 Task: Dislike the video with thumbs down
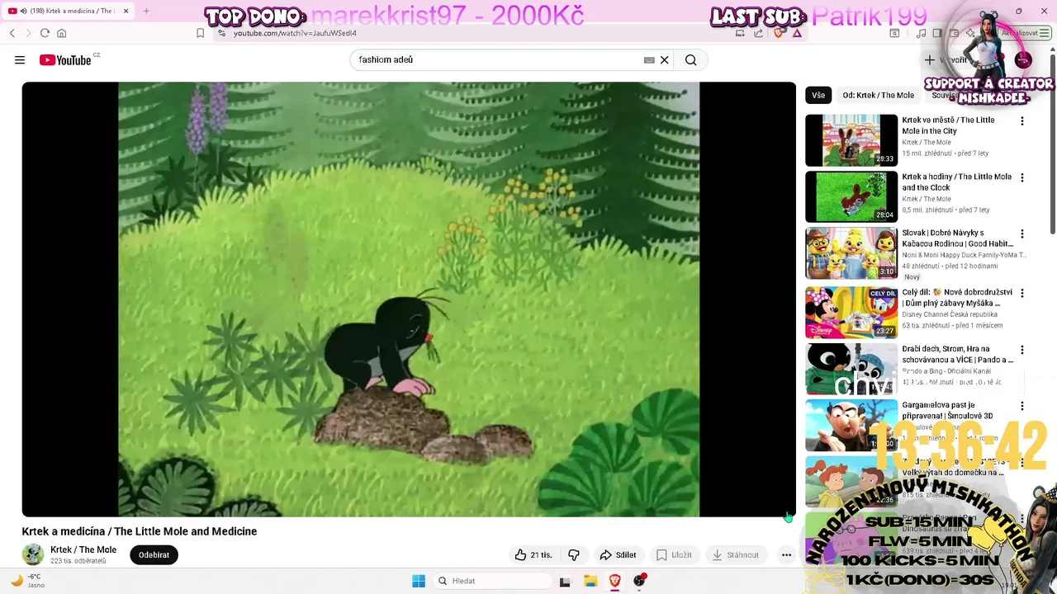pyautogui.click(x=574, y=555)
